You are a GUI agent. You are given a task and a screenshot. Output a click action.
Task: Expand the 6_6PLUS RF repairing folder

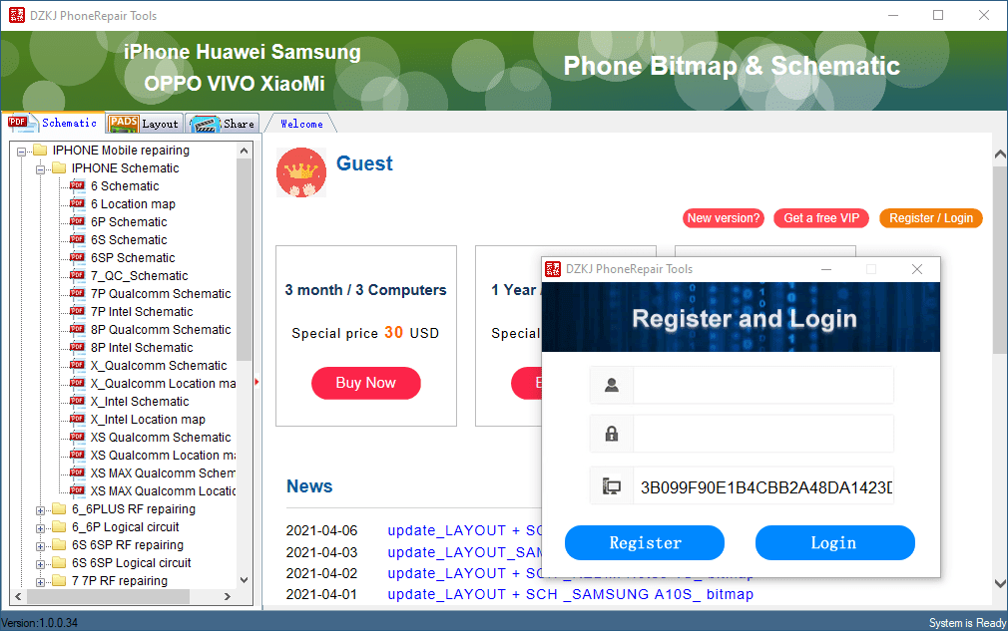41,511
